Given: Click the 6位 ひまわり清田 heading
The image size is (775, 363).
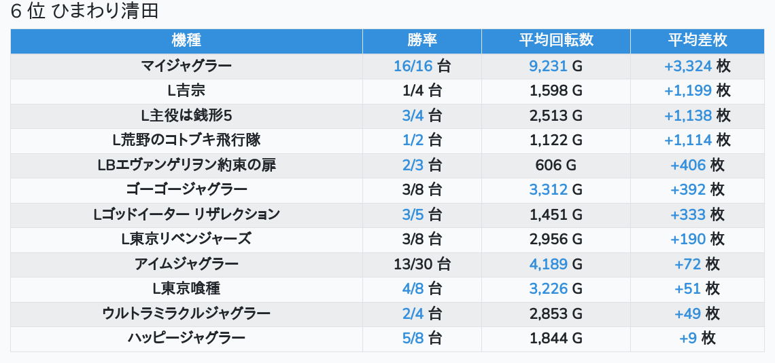Looking at the screenshot, I should pyautogui.click(x=85, y=12).
